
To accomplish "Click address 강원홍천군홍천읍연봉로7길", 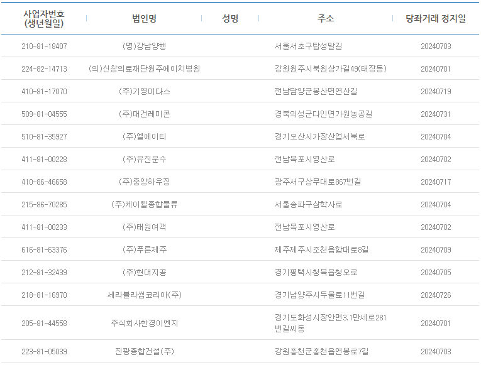I will coord(321,352).
